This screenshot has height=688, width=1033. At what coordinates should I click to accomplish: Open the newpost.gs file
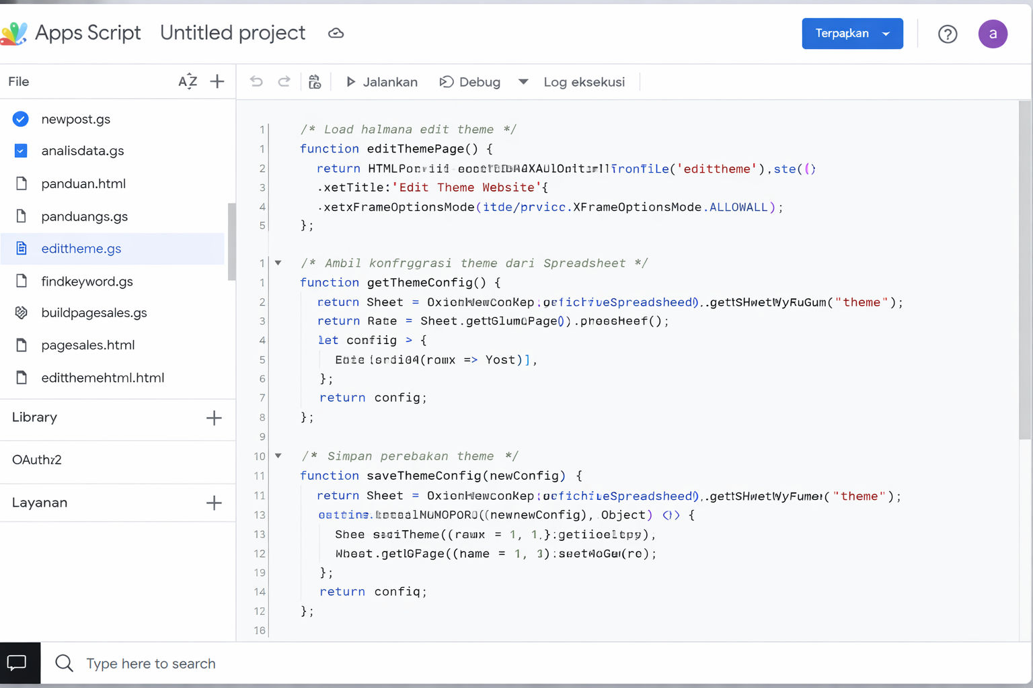(76, 119)
